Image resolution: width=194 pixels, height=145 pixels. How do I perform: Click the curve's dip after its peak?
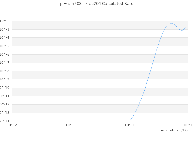(182, 31)
